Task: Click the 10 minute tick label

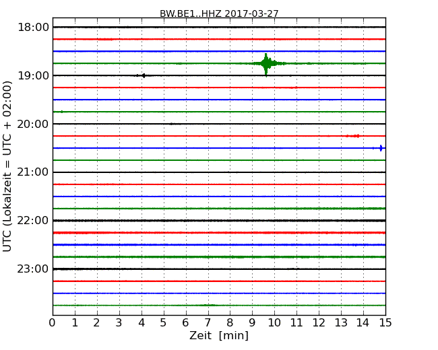Action: click(274, 322)
